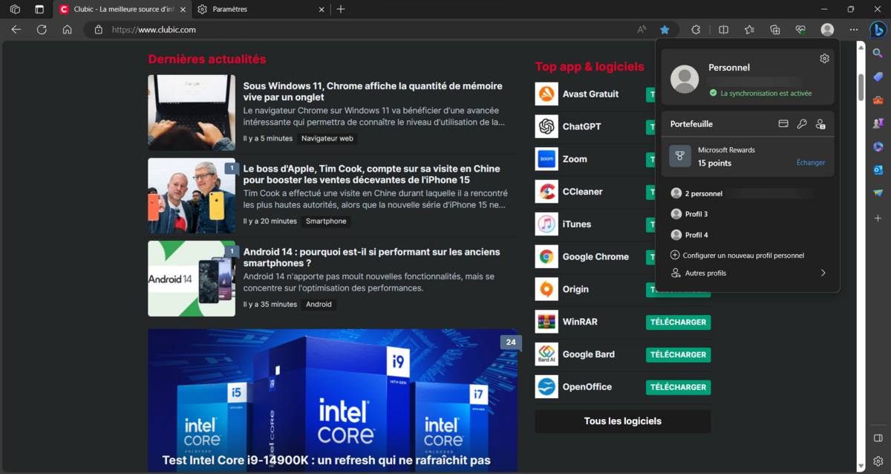
Task: Click the Tous les logiciels button
Action: [x=623, y=421]
